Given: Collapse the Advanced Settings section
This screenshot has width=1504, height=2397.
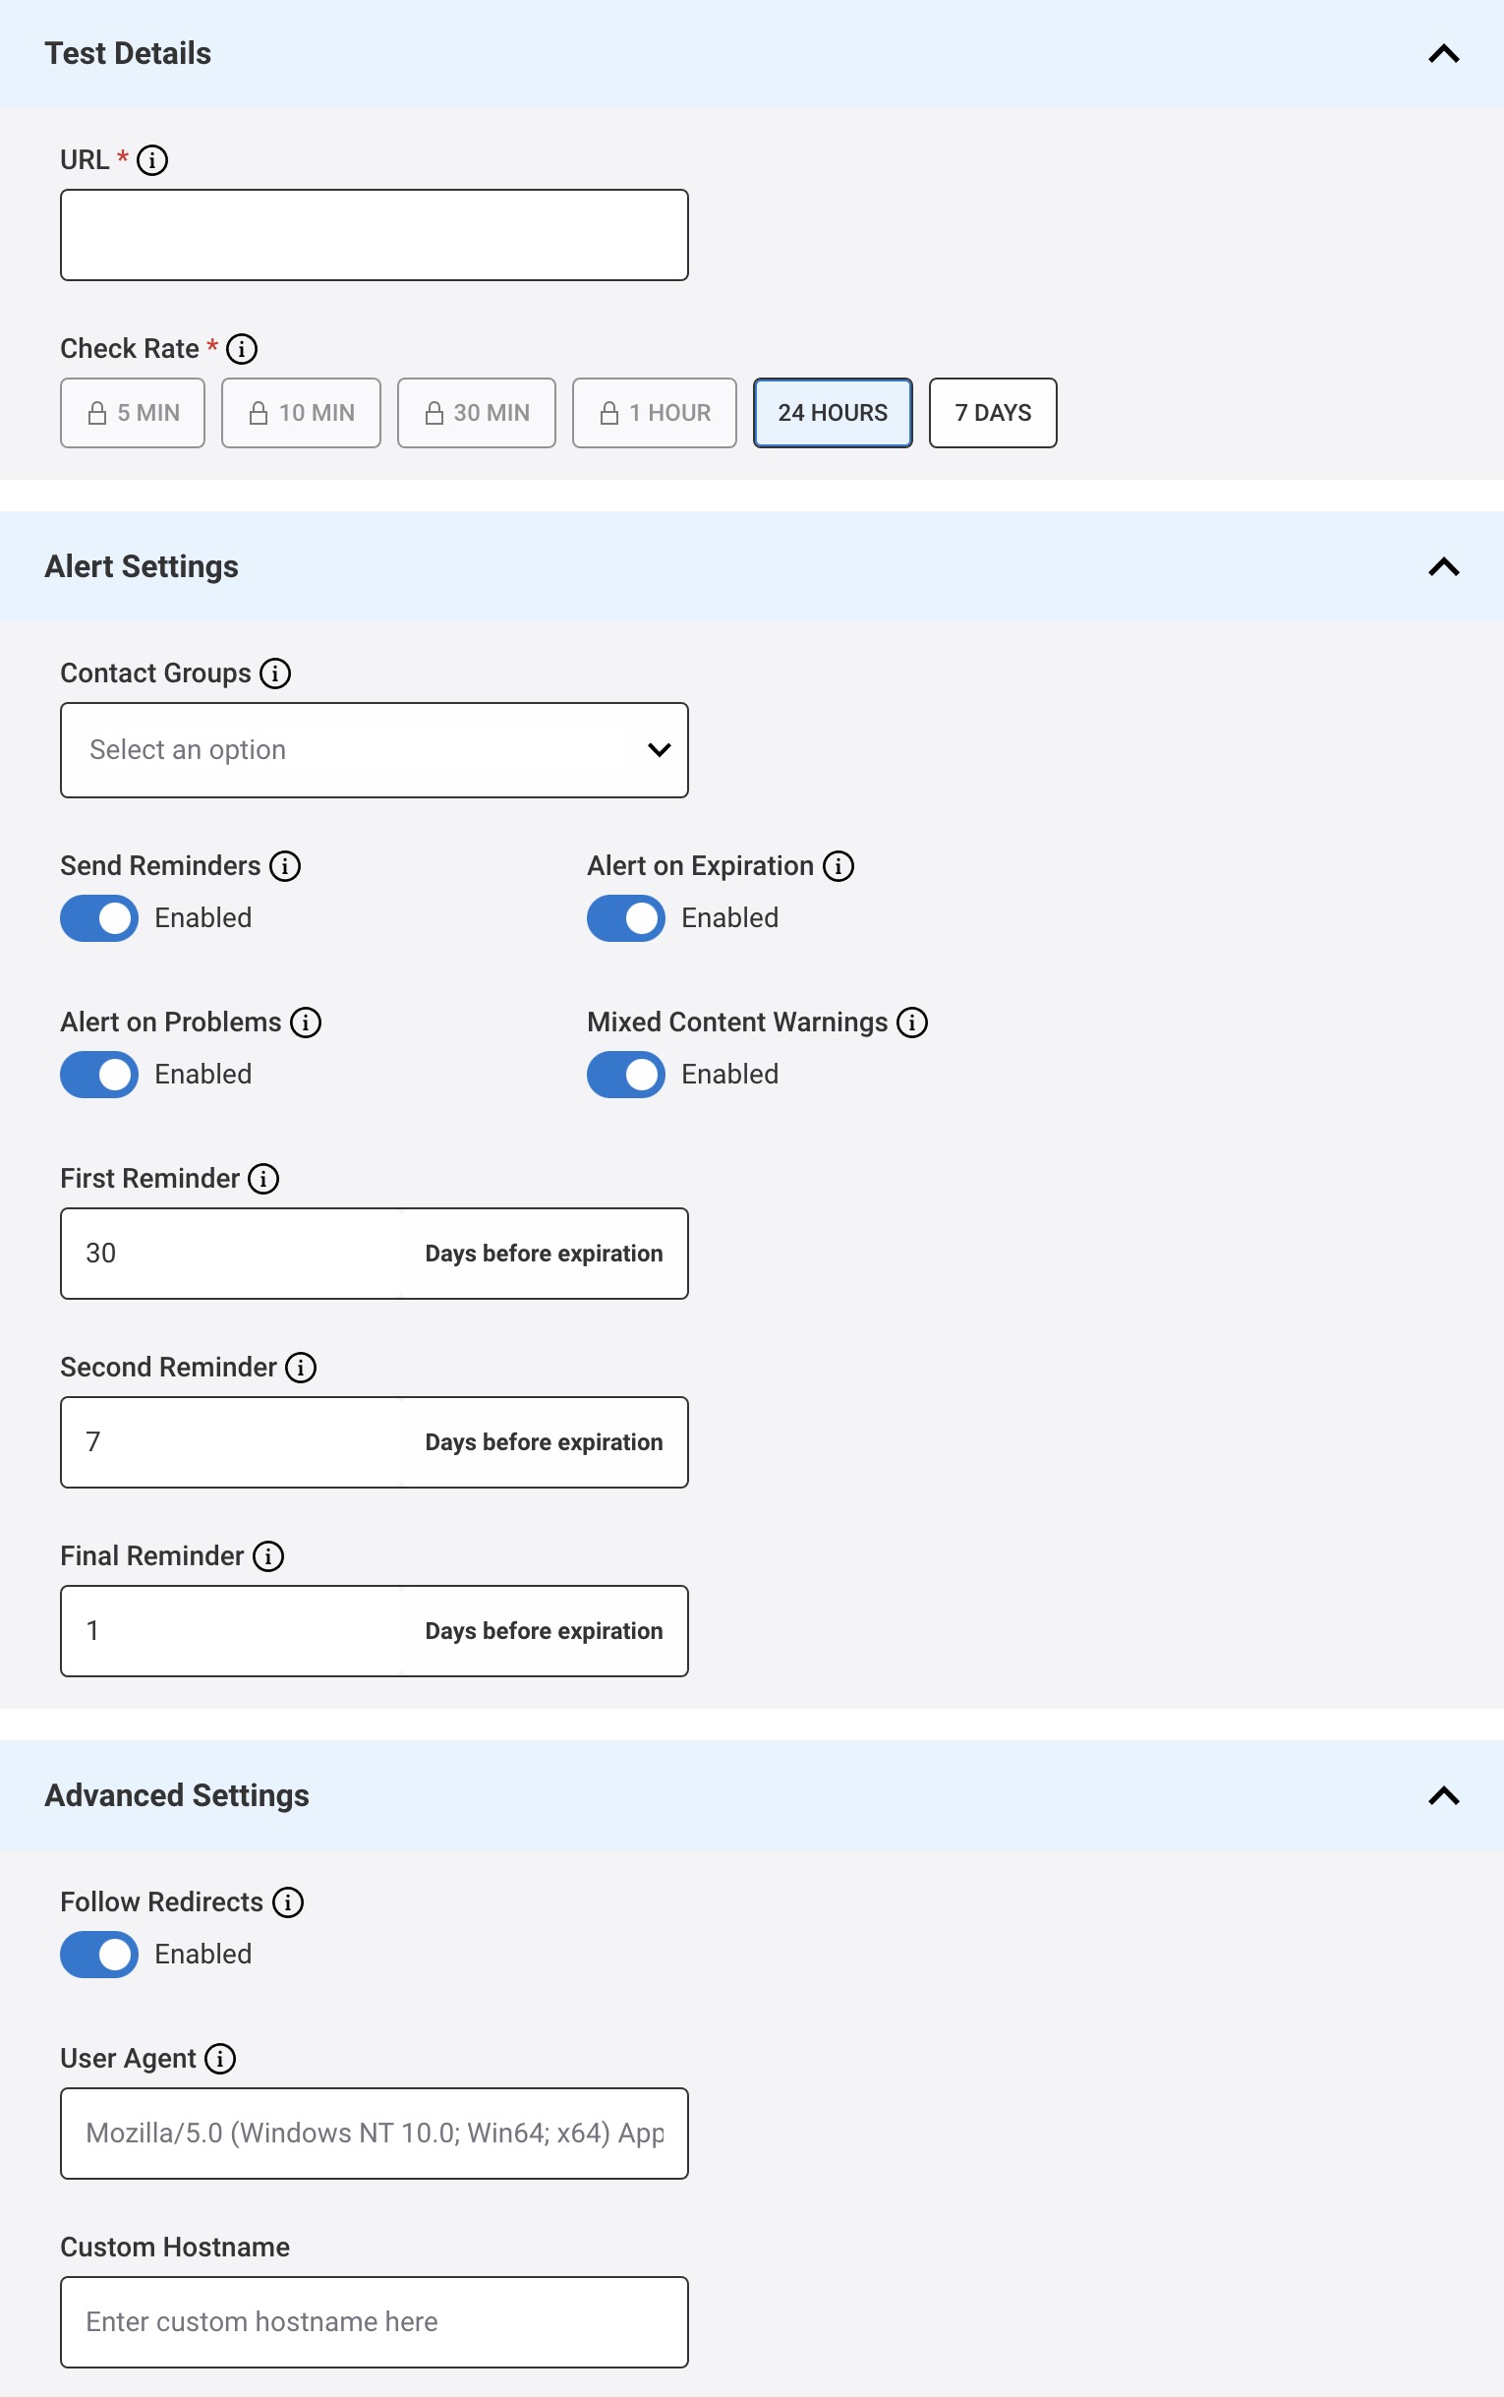Looking at the screenshot, I should (x=1443, y=1796).
